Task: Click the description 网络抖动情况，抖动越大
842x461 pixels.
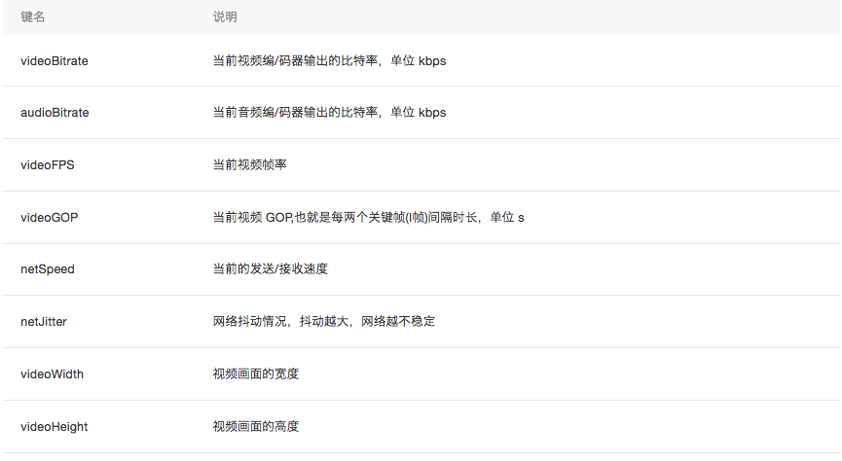Action: pos(324,322)
